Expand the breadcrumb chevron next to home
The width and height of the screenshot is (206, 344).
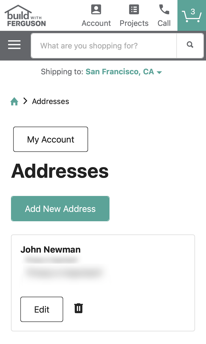tap(25, 101)
